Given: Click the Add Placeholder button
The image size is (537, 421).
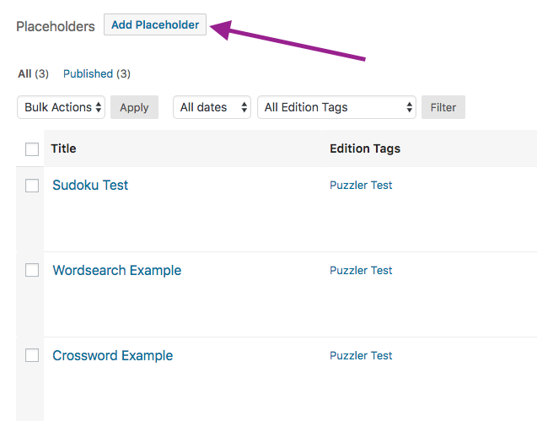Looking at the screenshot, I should [155, 24].
